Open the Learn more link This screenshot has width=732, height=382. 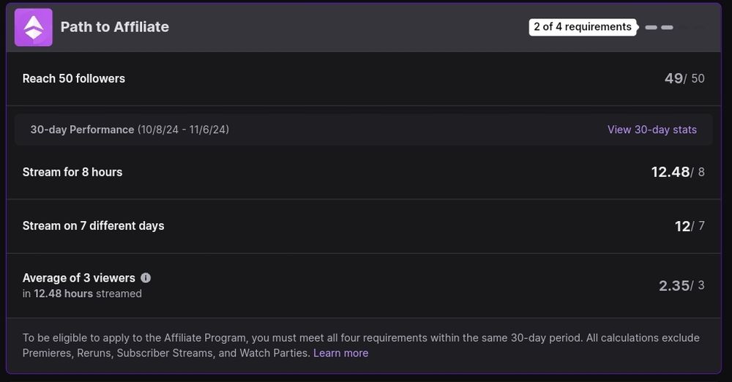pos(340,353)
